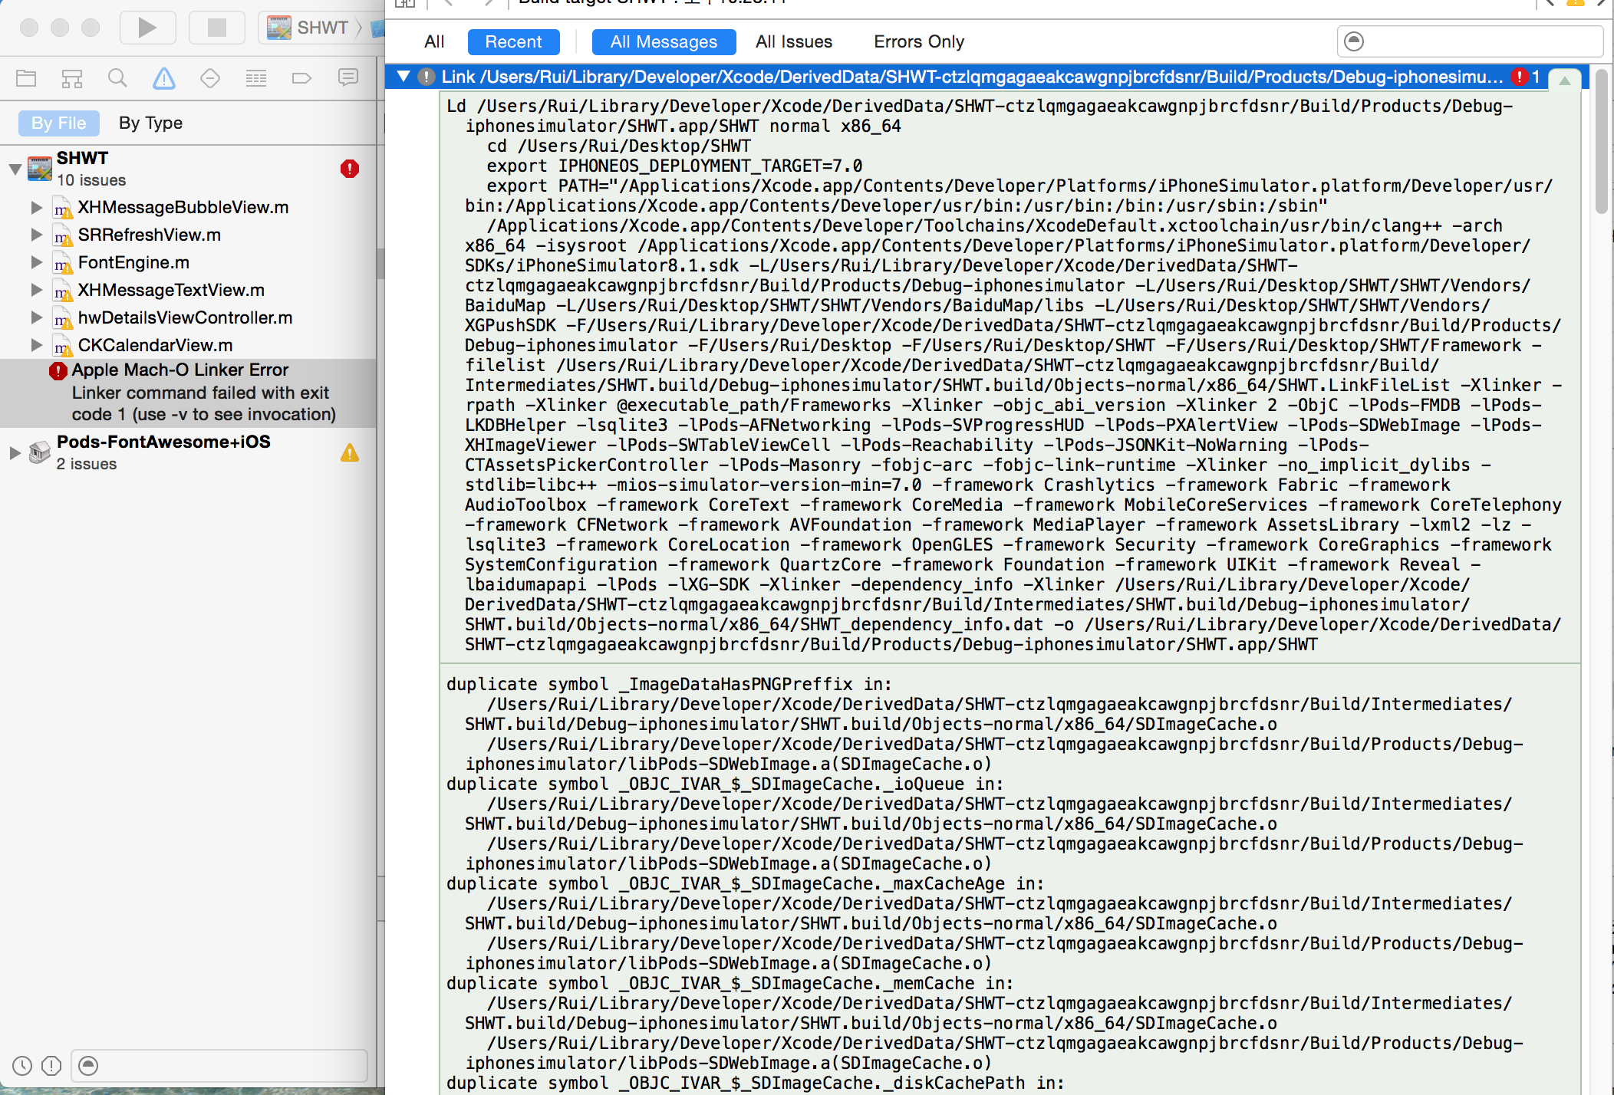1614x1095 pixels.
Task: Expand SRRefreshView.m issues
Action: point(36,235)
